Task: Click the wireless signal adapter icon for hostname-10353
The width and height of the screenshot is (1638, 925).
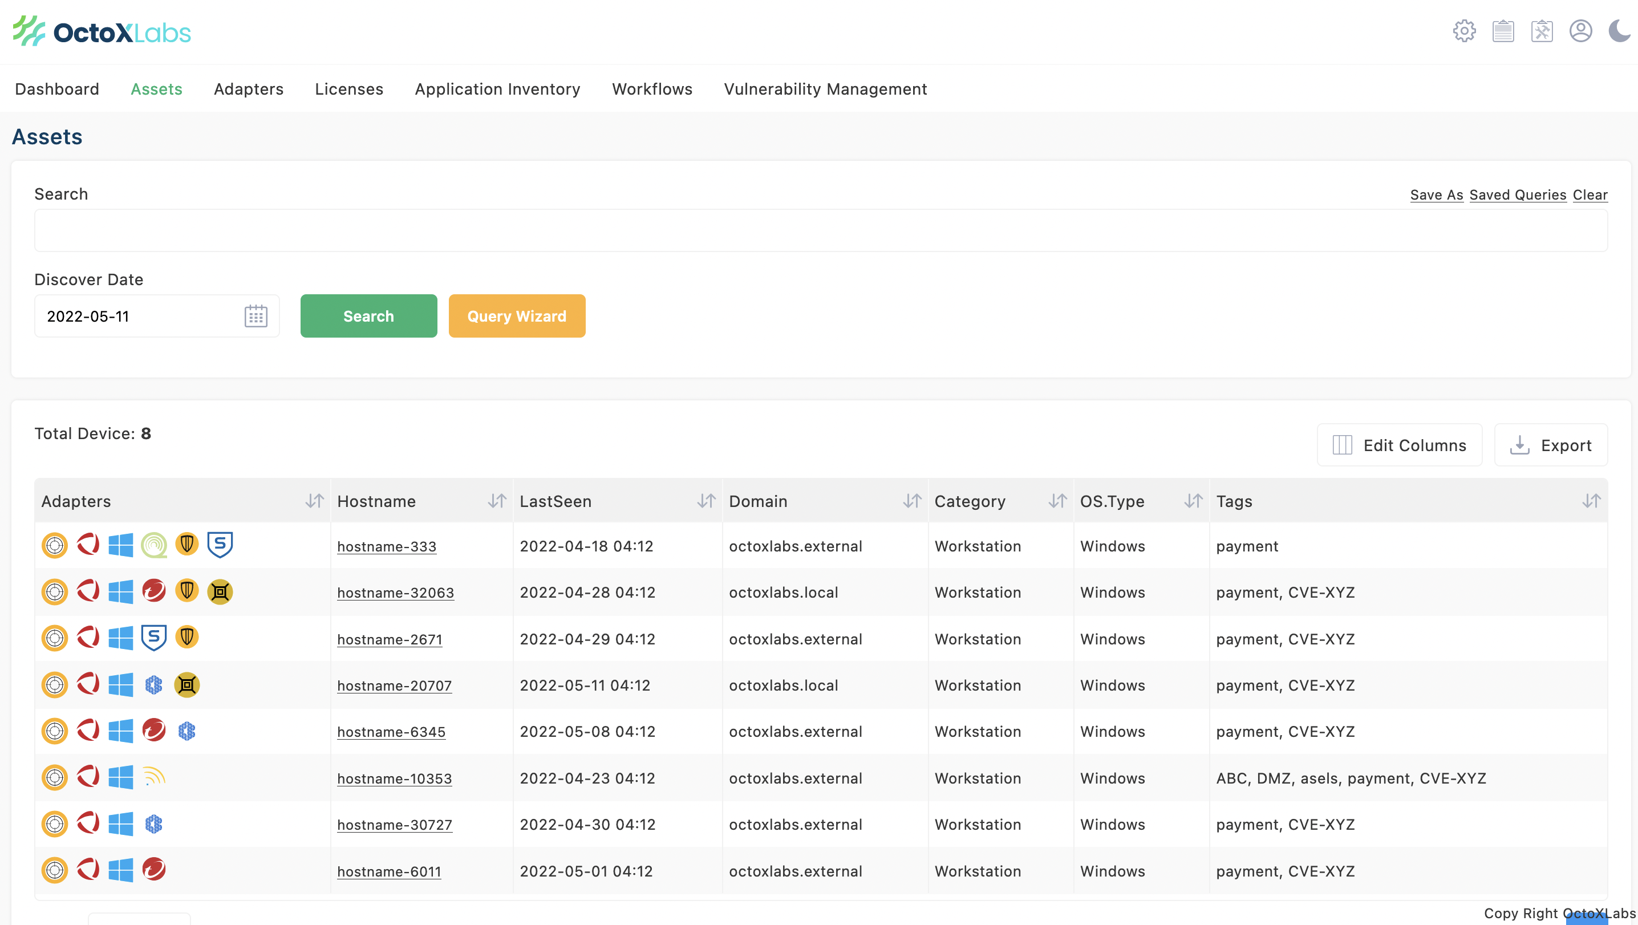Action: pyautogui.click(x=154, y=777)
